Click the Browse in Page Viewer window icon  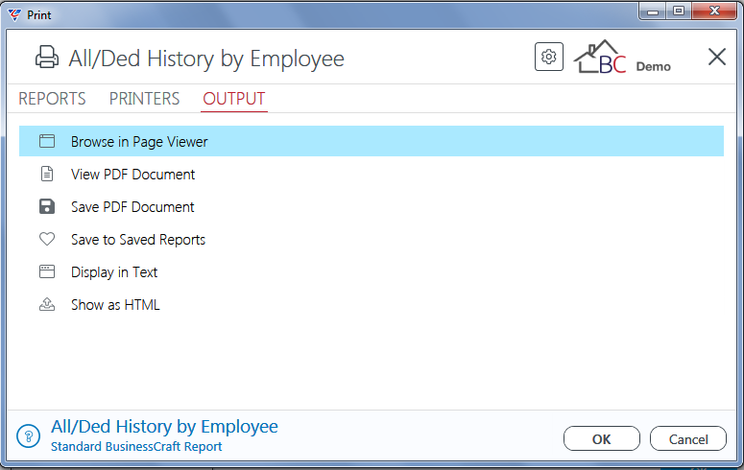tap(47, 141)
